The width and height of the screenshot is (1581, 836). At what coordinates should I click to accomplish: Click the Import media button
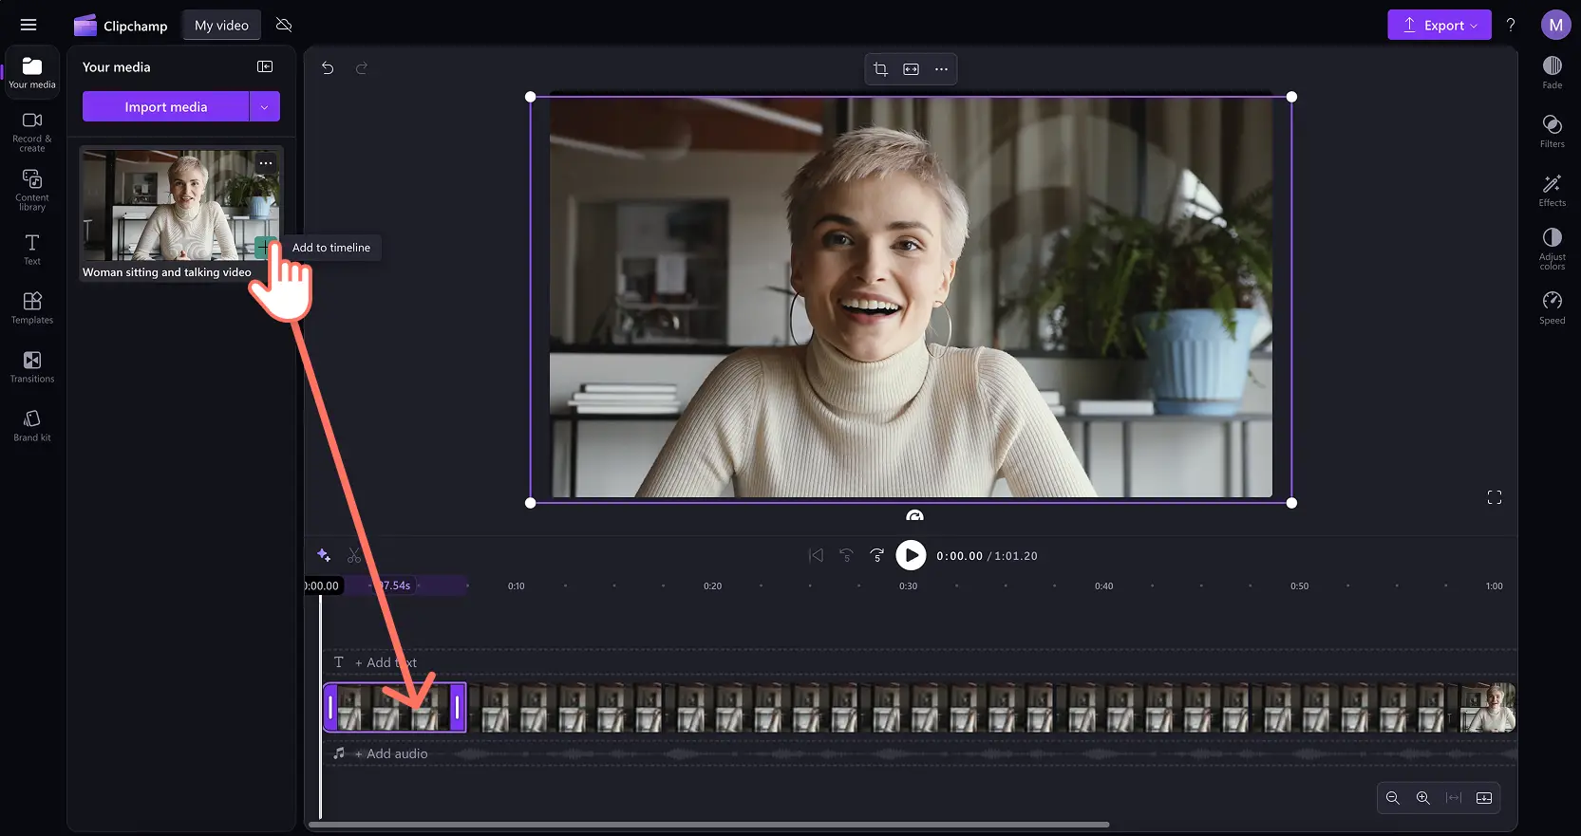point(166,106)
